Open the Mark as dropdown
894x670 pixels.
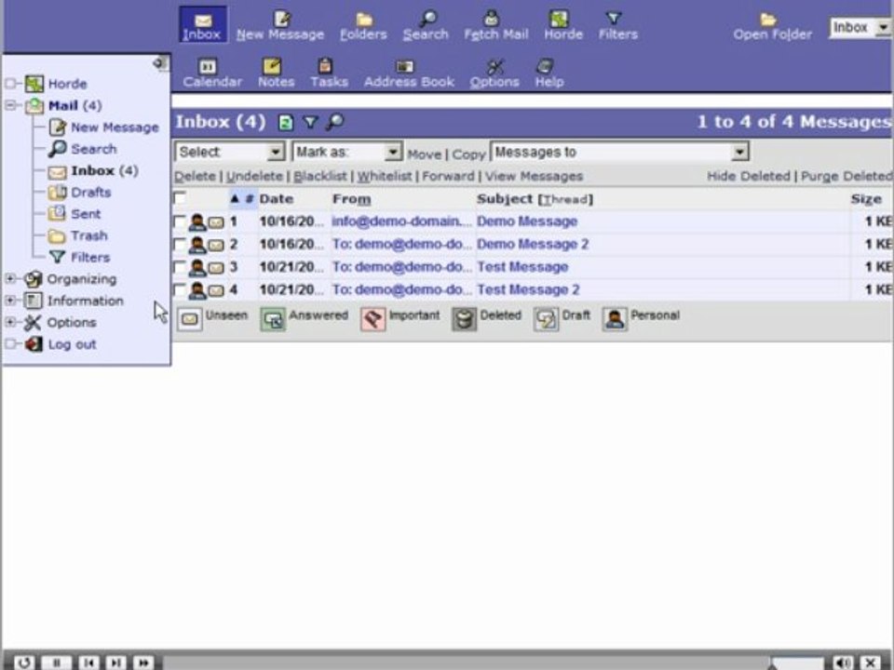click(x=346, y=152)
